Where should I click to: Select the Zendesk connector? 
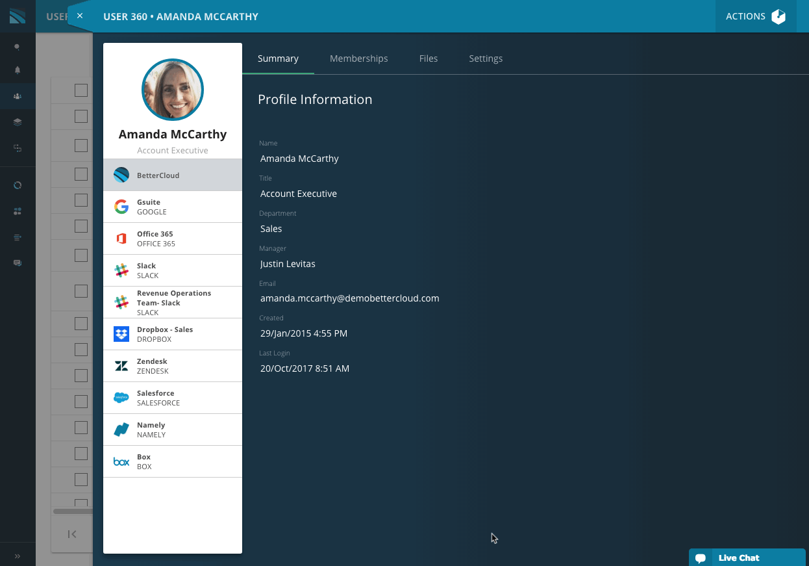[173, 366]
